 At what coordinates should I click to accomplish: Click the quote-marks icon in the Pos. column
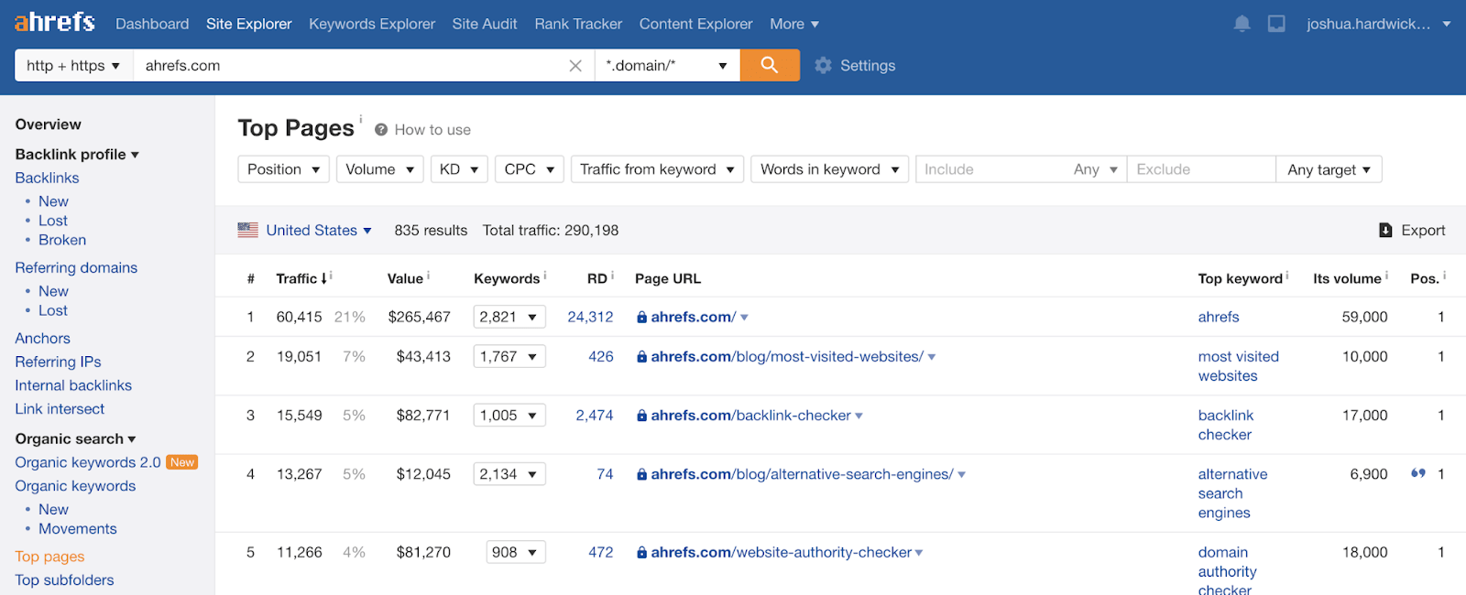point(1418,473)
